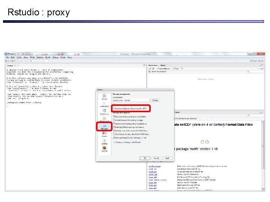Open the Project (None) dropdown
The width and height of the screenshot is (270, 202).
[257, 61]
